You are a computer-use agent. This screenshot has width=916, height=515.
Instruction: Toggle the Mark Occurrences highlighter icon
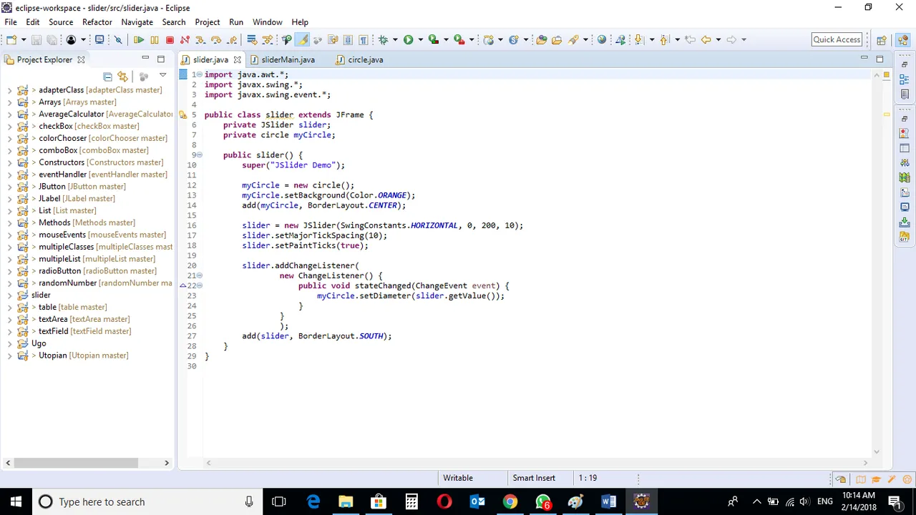[303, 40]
